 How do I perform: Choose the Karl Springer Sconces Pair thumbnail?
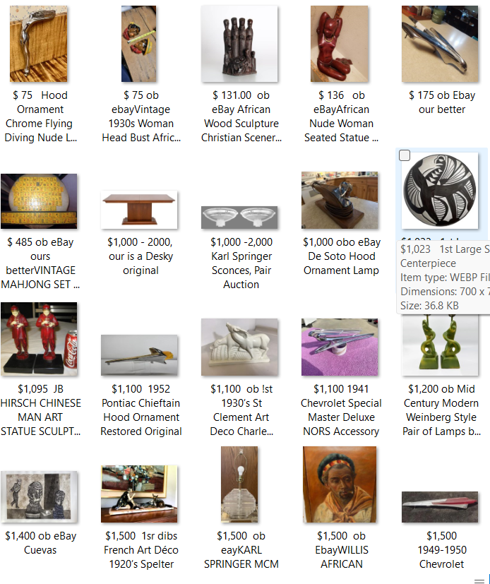[239, 217]
